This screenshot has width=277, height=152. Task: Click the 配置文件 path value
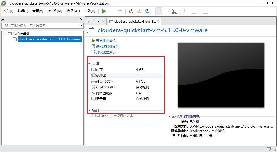point(231,126)
